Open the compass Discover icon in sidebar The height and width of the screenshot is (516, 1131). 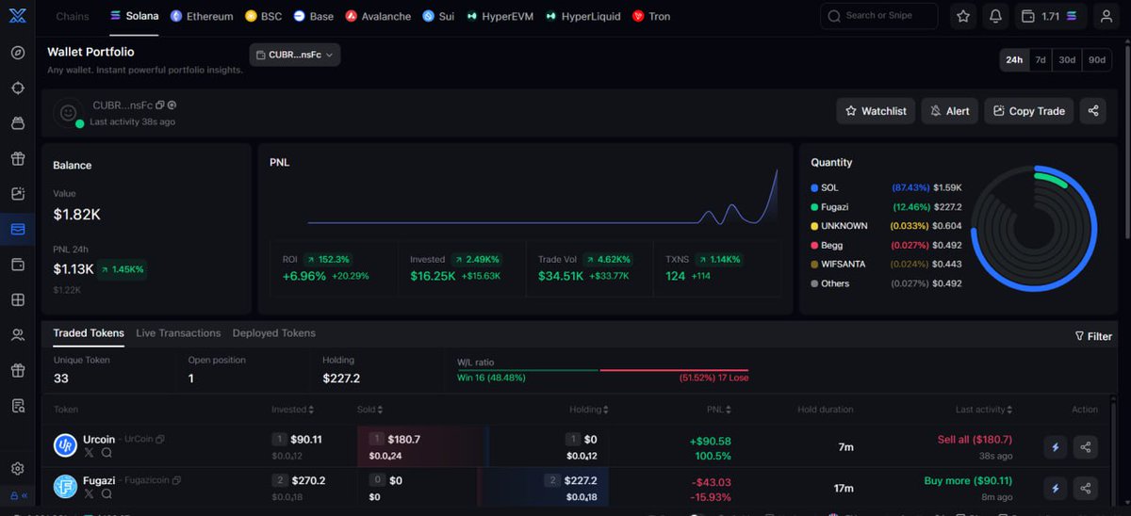[x=18, y=53]
